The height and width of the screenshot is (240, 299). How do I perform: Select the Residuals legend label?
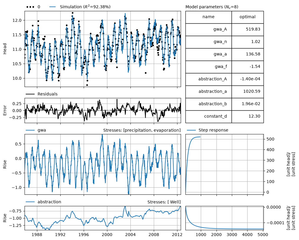click(x=48, y=94)
